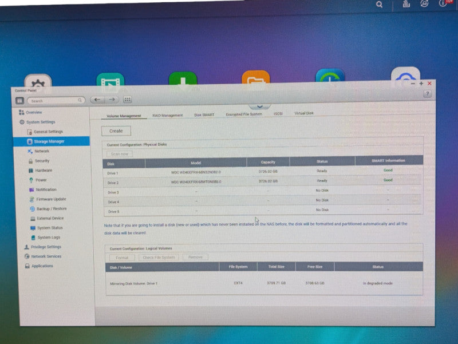
Task: Collapse the dropdown chevron above tabs
Action: point(260,106)
